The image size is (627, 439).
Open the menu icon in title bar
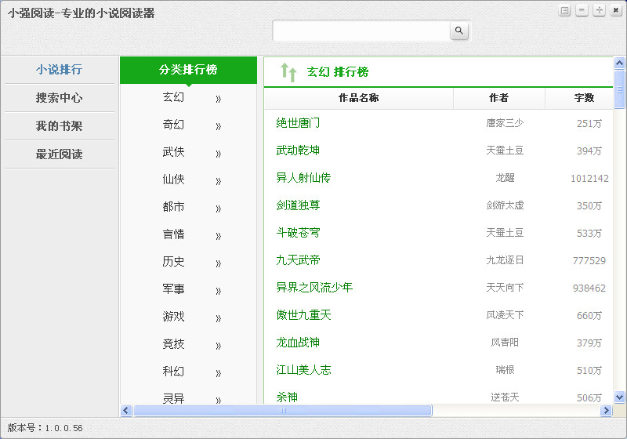(x=564, y=11)
